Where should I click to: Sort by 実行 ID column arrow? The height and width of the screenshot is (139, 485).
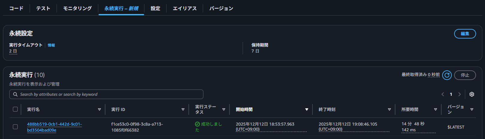(x=183, y=109)
